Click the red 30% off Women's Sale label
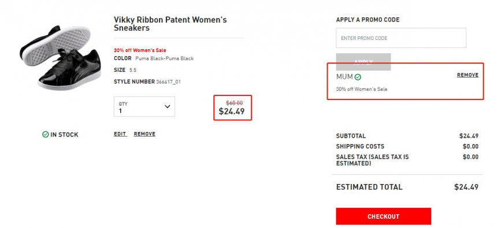Image resolution: width=497 pixels, height=228 pixels. pos(140,50)
